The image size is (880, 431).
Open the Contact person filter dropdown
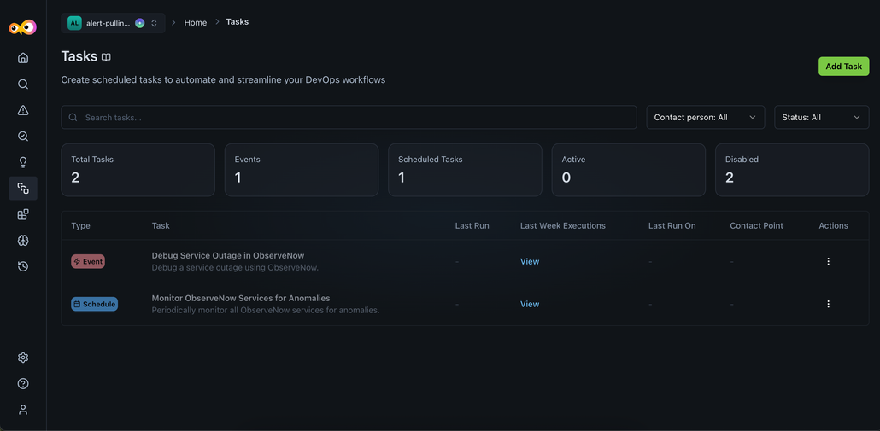tap(706, 117)
